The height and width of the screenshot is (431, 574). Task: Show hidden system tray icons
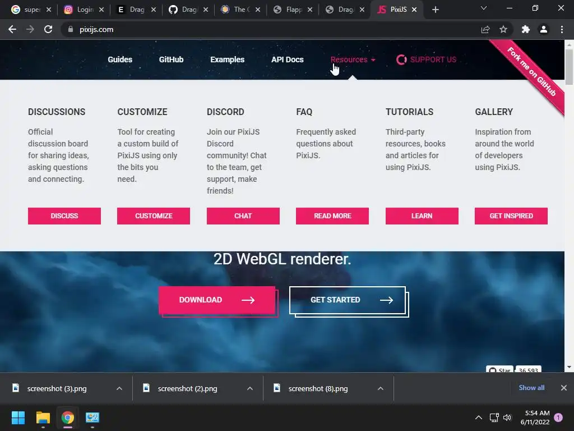[x=479, y=418]
